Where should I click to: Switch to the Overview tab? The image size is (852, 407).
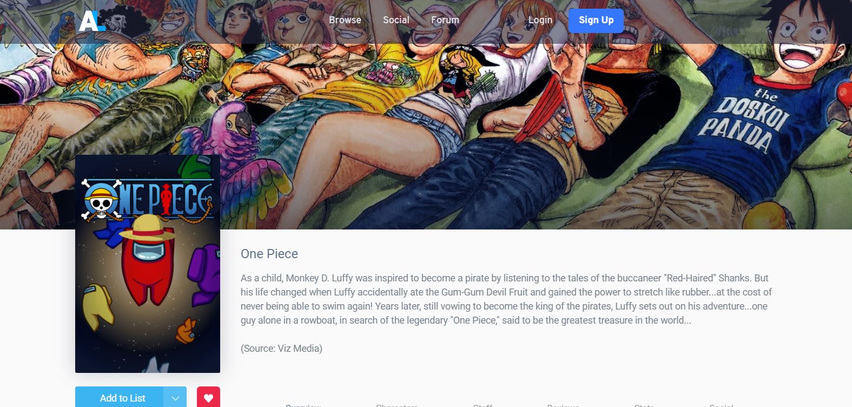[303, 405]
